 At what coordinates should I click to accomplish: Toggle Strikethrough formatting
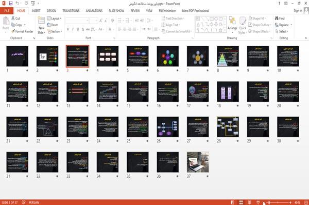(88, 29)
